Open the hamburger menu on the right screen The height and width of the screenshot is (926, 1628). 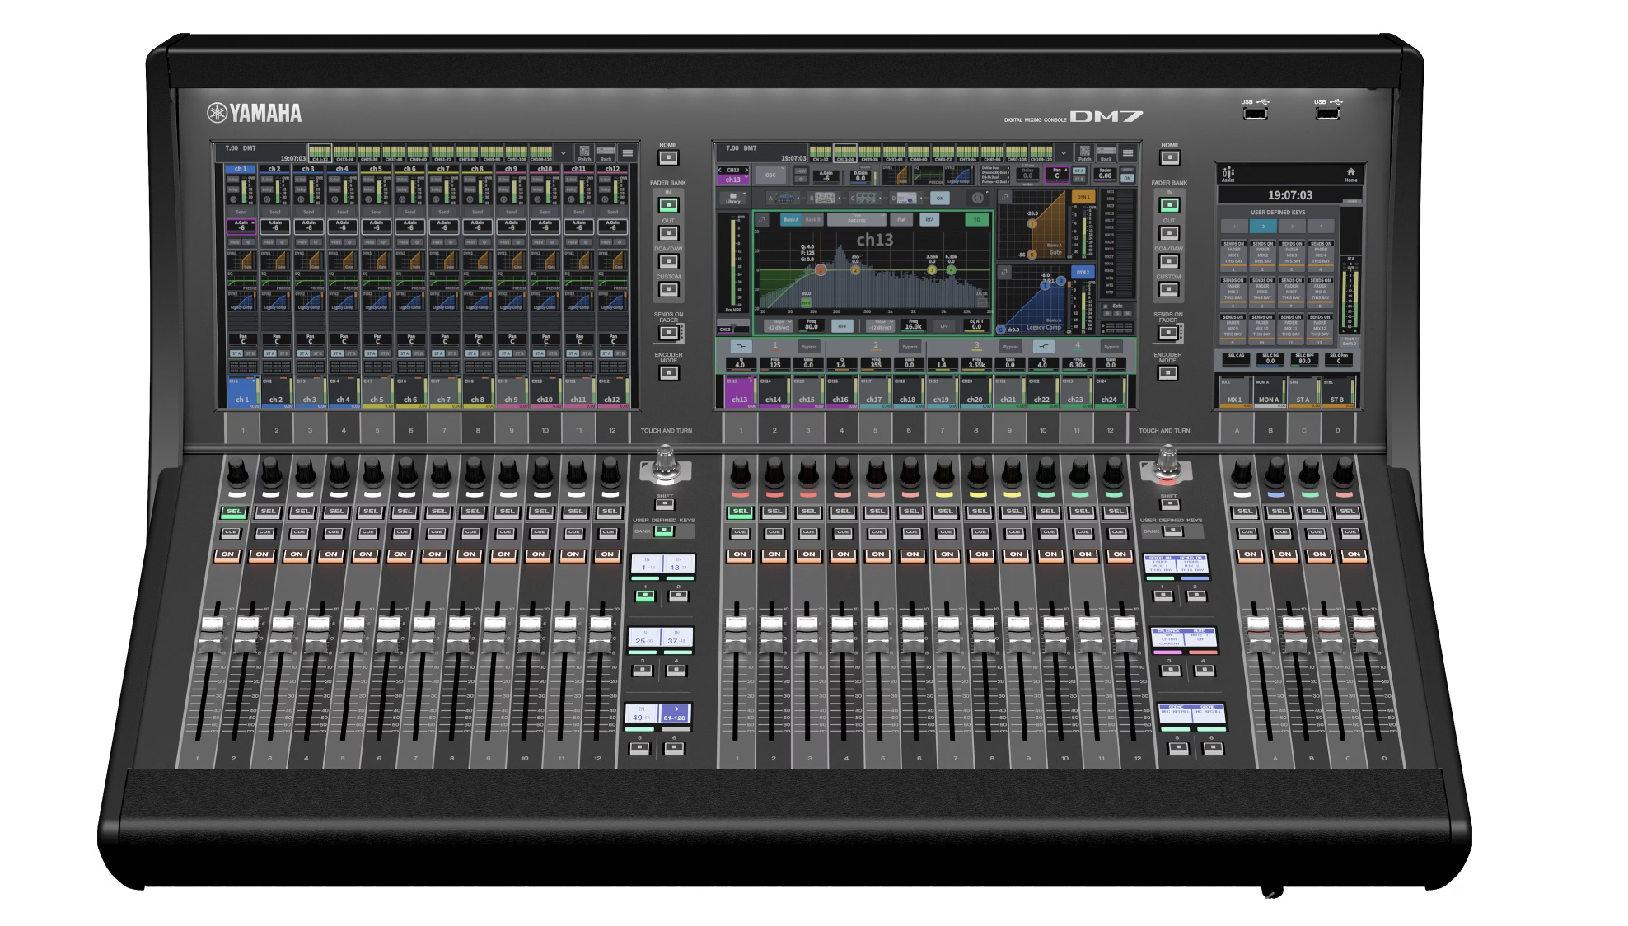1128,154
